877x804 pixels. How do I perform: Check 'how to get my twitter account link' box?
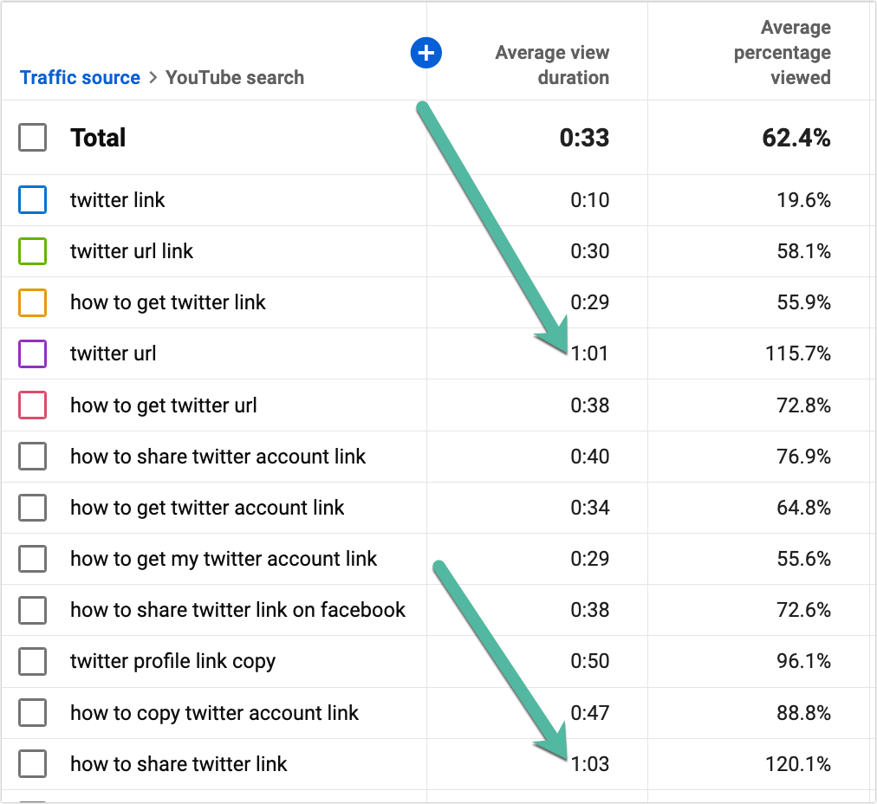pyautogui.click(x=32, y=559)
